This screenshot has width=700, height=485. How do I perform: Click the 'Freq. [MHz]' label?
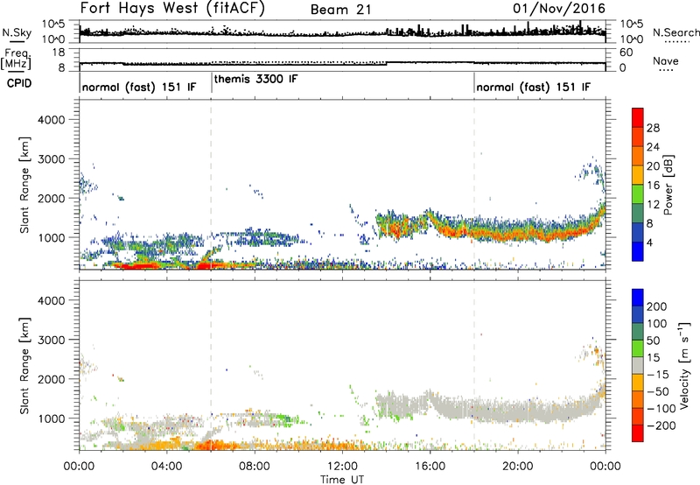point(16,59)
